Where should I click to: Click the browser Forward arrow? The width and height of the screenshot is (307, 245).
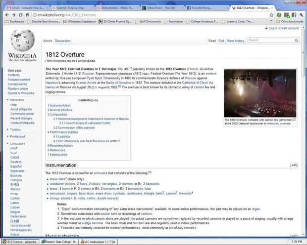pyautogui.click(x=14, y=15)
